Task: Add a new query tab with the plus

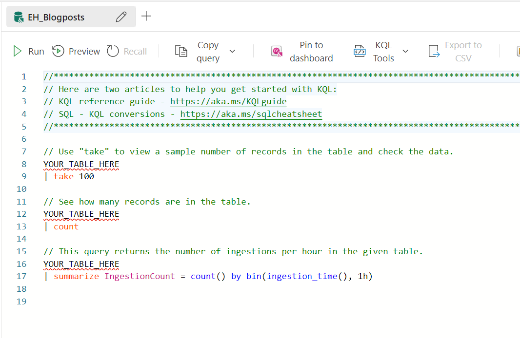Action: [x=146, y=16]
